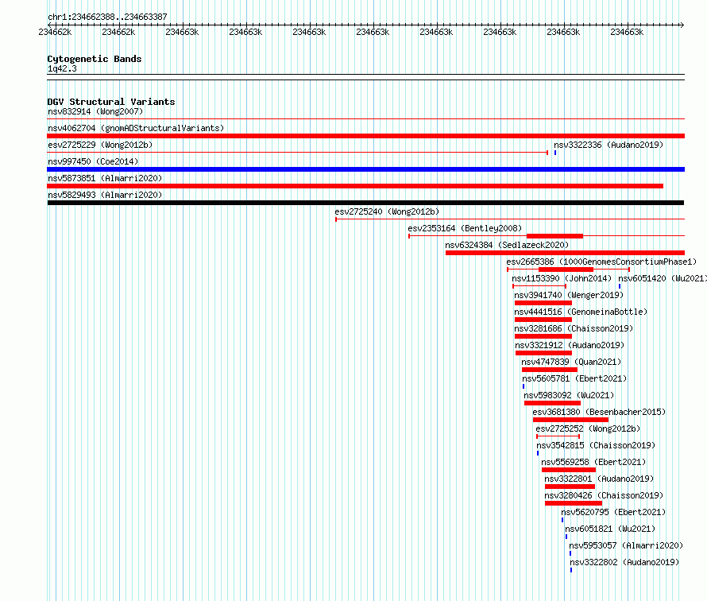Click nsv5953057 (Almarri2020) label
The width and height of the screenshot is (707, 601).
(x=626, y=545)
